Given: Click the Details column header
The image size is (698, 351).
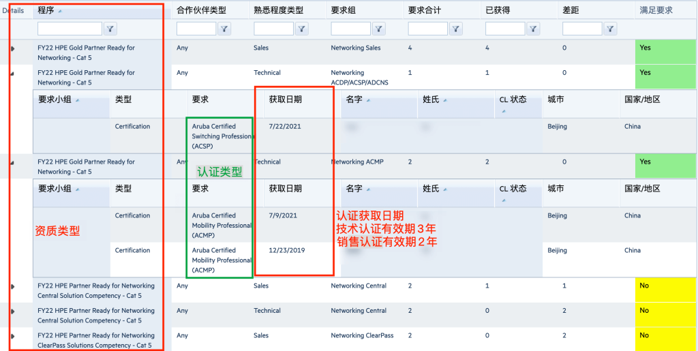Looking at the screenshot, I should pos(13,10).
